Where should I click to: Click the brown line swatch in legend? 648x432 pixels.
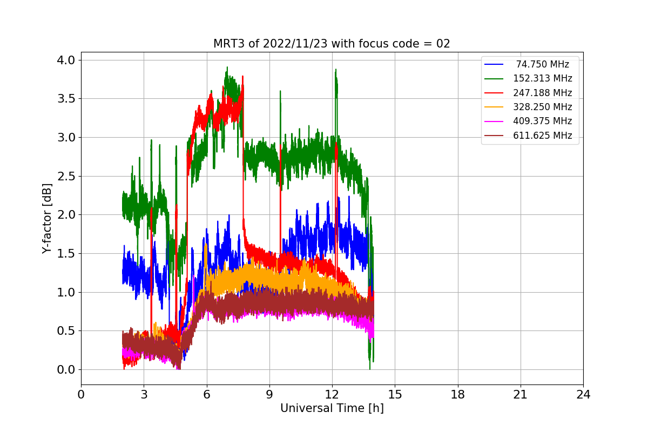pyautogui.click(x=494, y=136)
